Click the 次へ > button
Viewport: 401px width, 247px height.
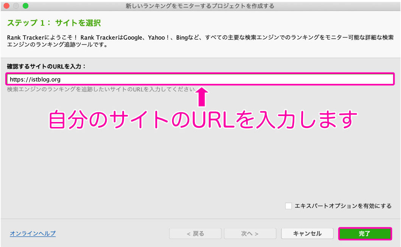coord(250,233)
